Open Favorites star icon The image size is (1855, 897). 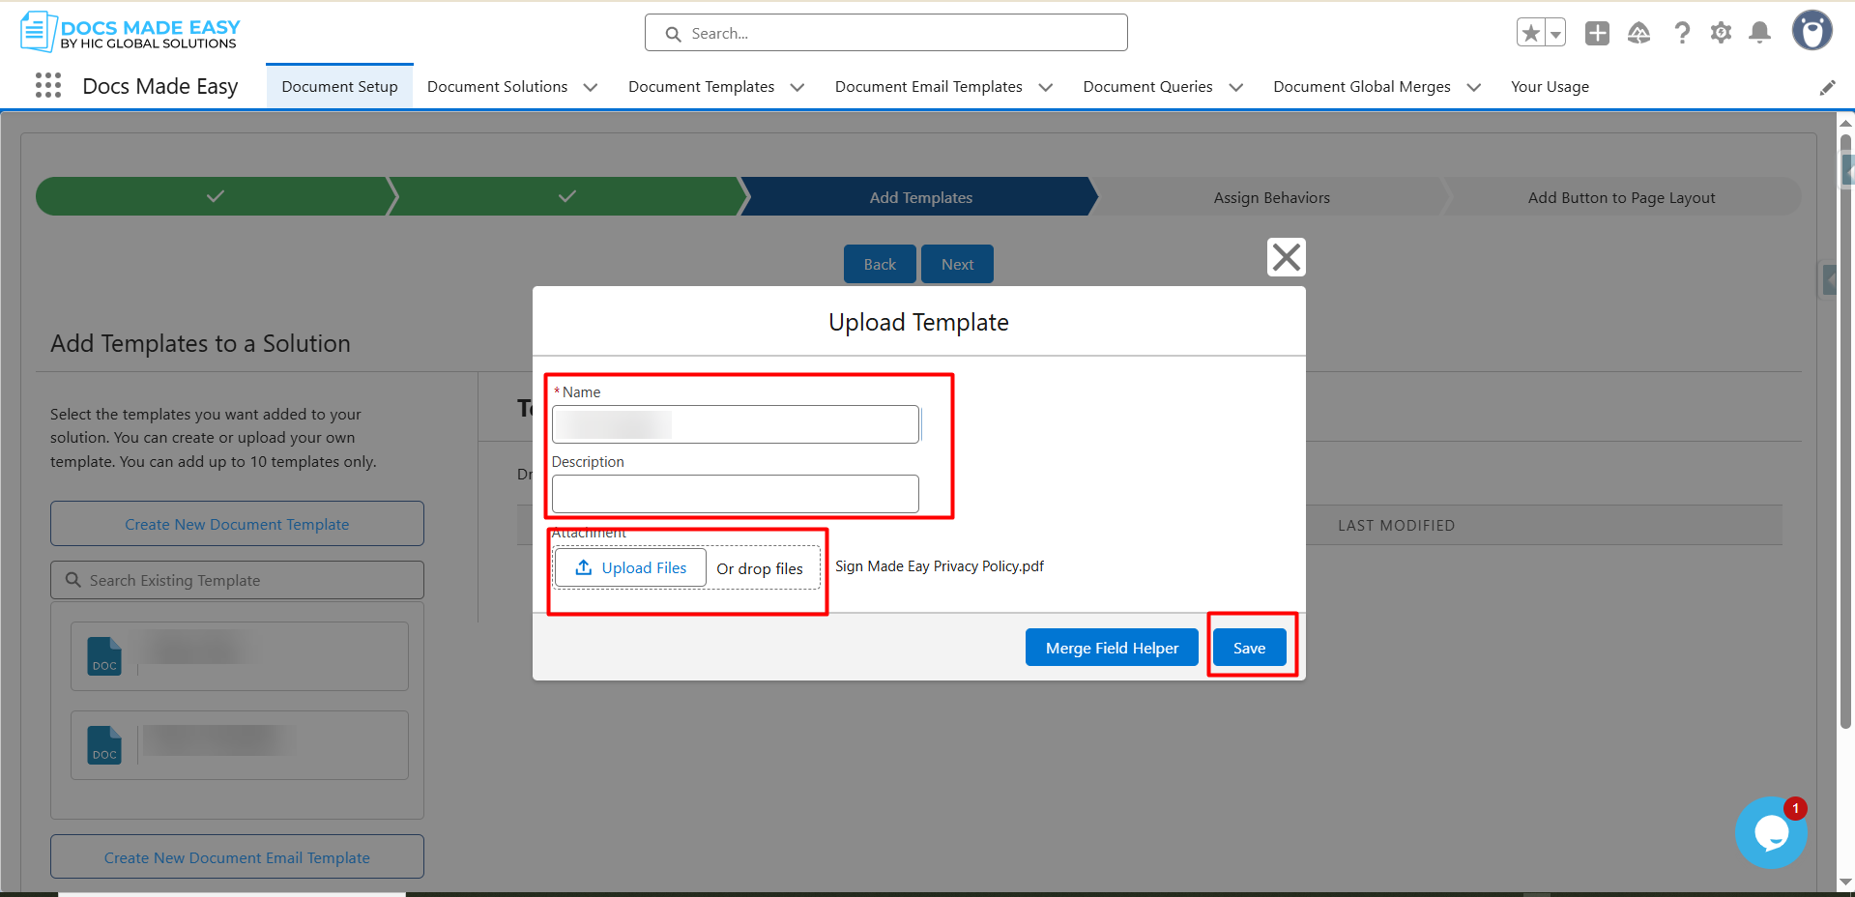pos(1531,33)
